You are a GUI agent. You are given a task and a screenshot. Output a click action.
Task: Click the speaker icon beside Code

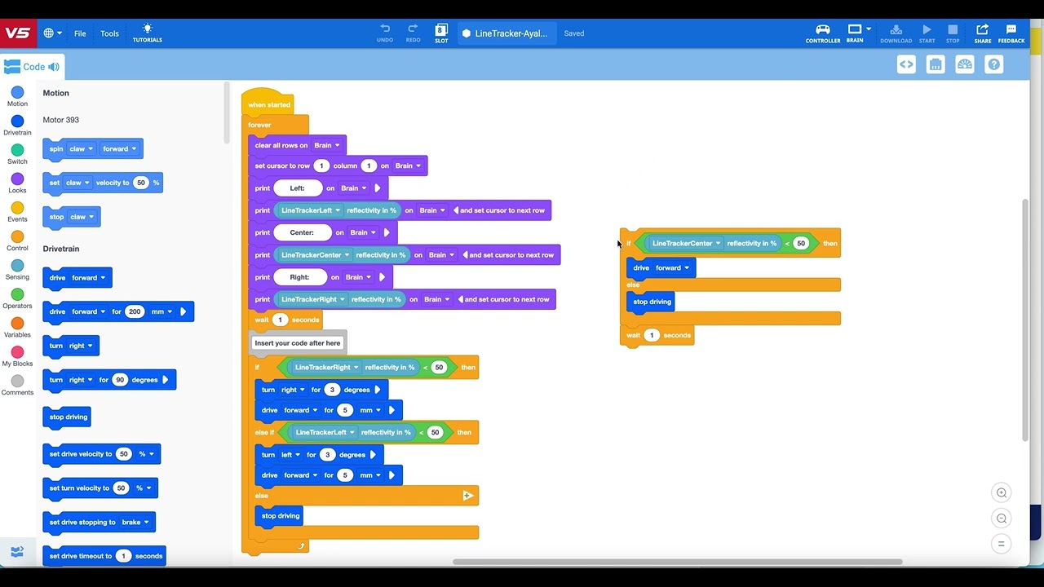[x=54, y=67]
